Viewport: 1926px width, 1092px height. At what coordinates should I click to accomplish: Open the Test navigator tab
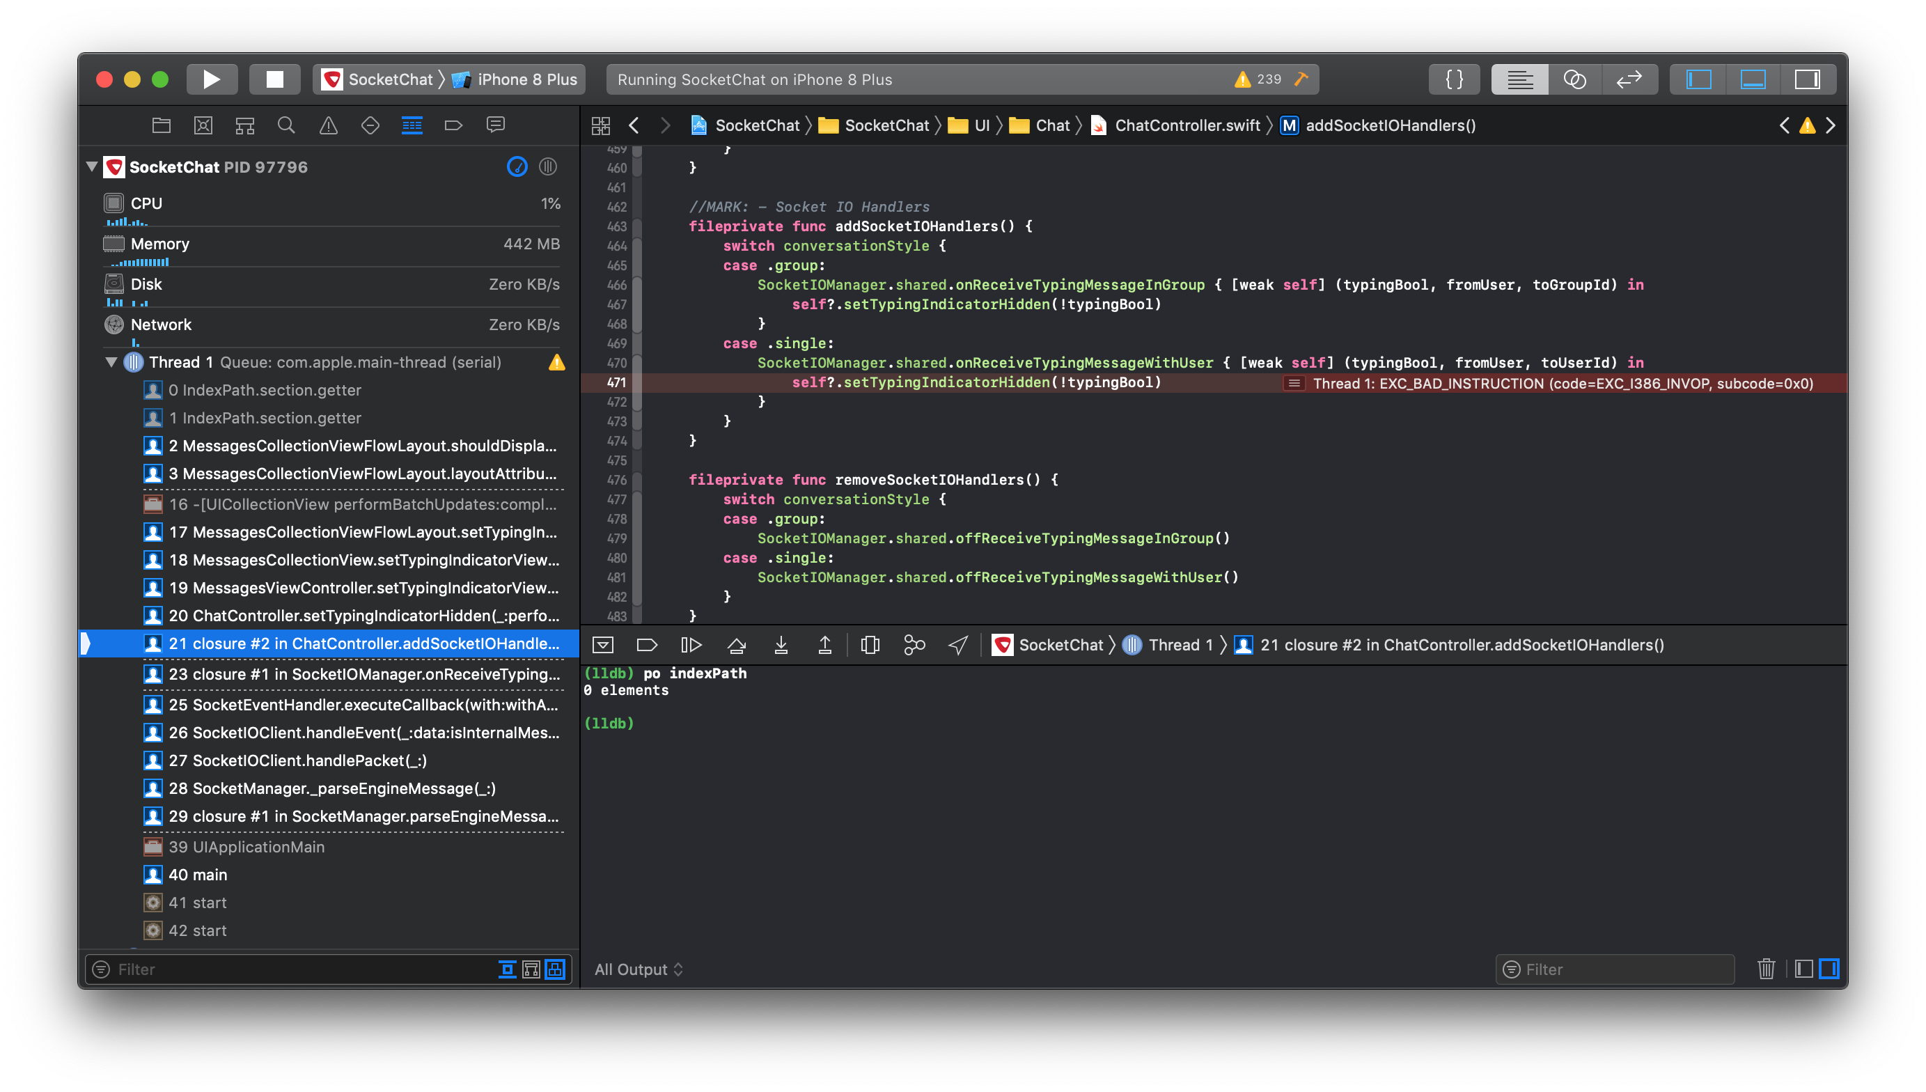point(370,125)
